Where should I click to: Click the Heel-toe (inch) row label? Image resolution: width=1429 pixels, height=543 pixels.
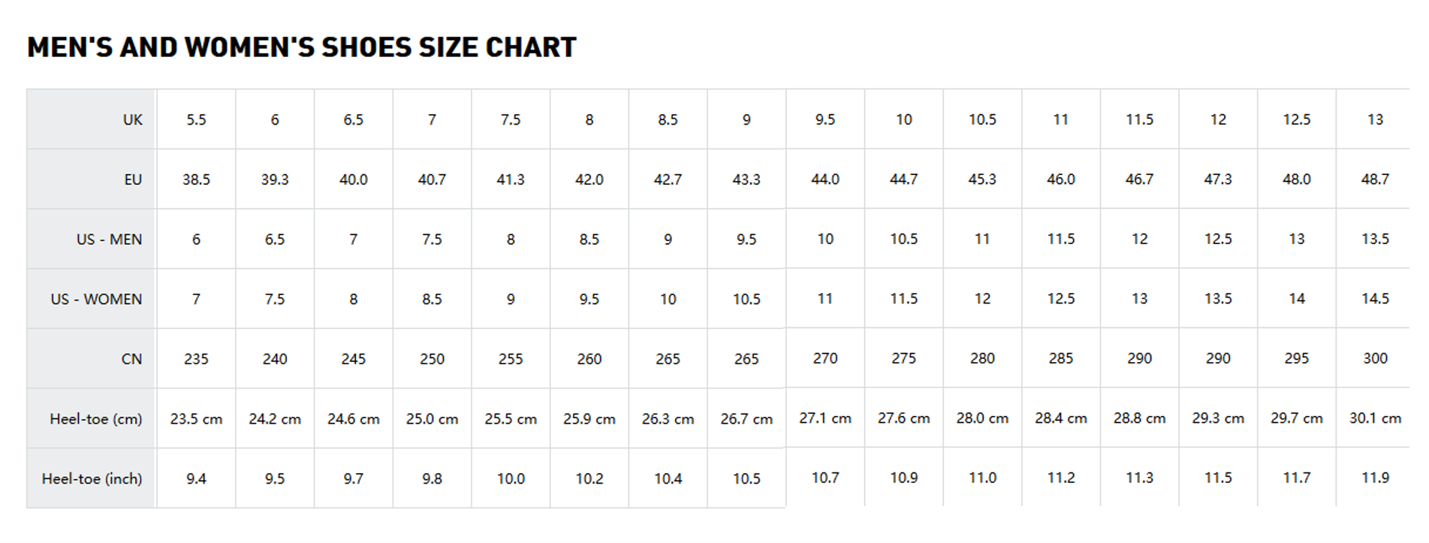92,478
